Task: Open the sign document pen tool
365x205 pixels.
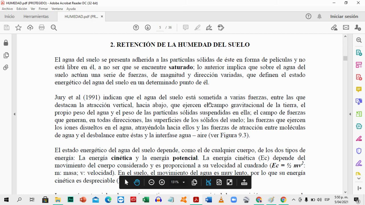Action: [x=209, y=28]
